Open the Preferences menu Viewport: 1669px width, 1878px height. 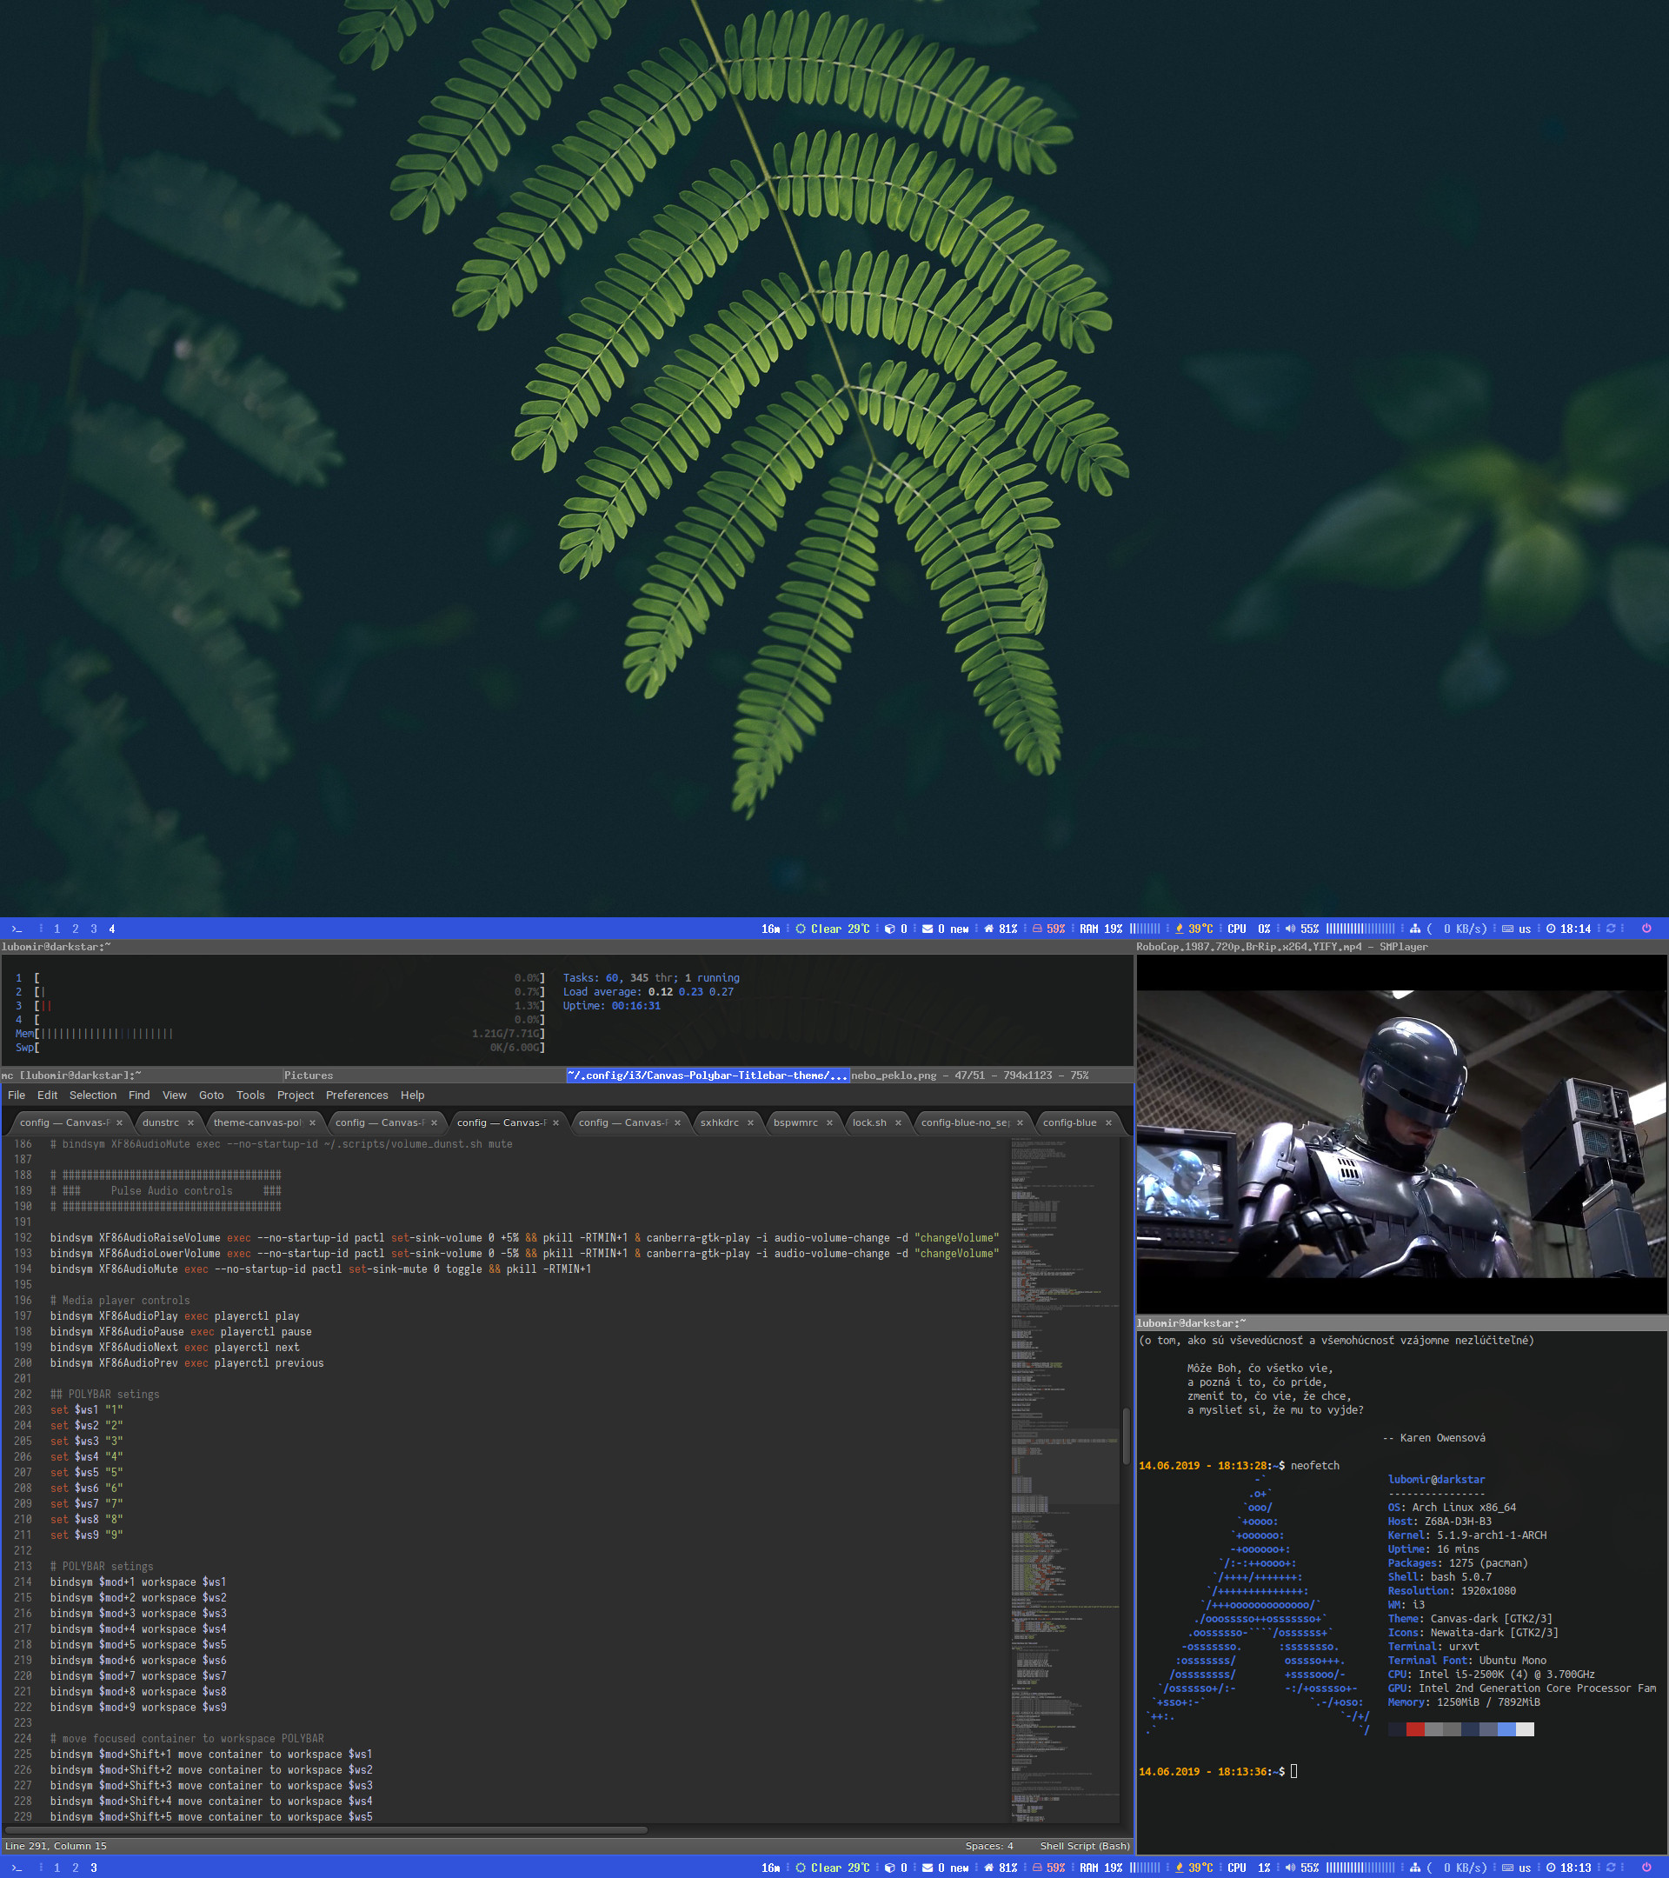[356, 1095]
